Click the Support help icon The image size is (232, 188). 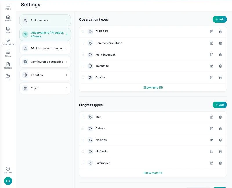click(8, 169)
